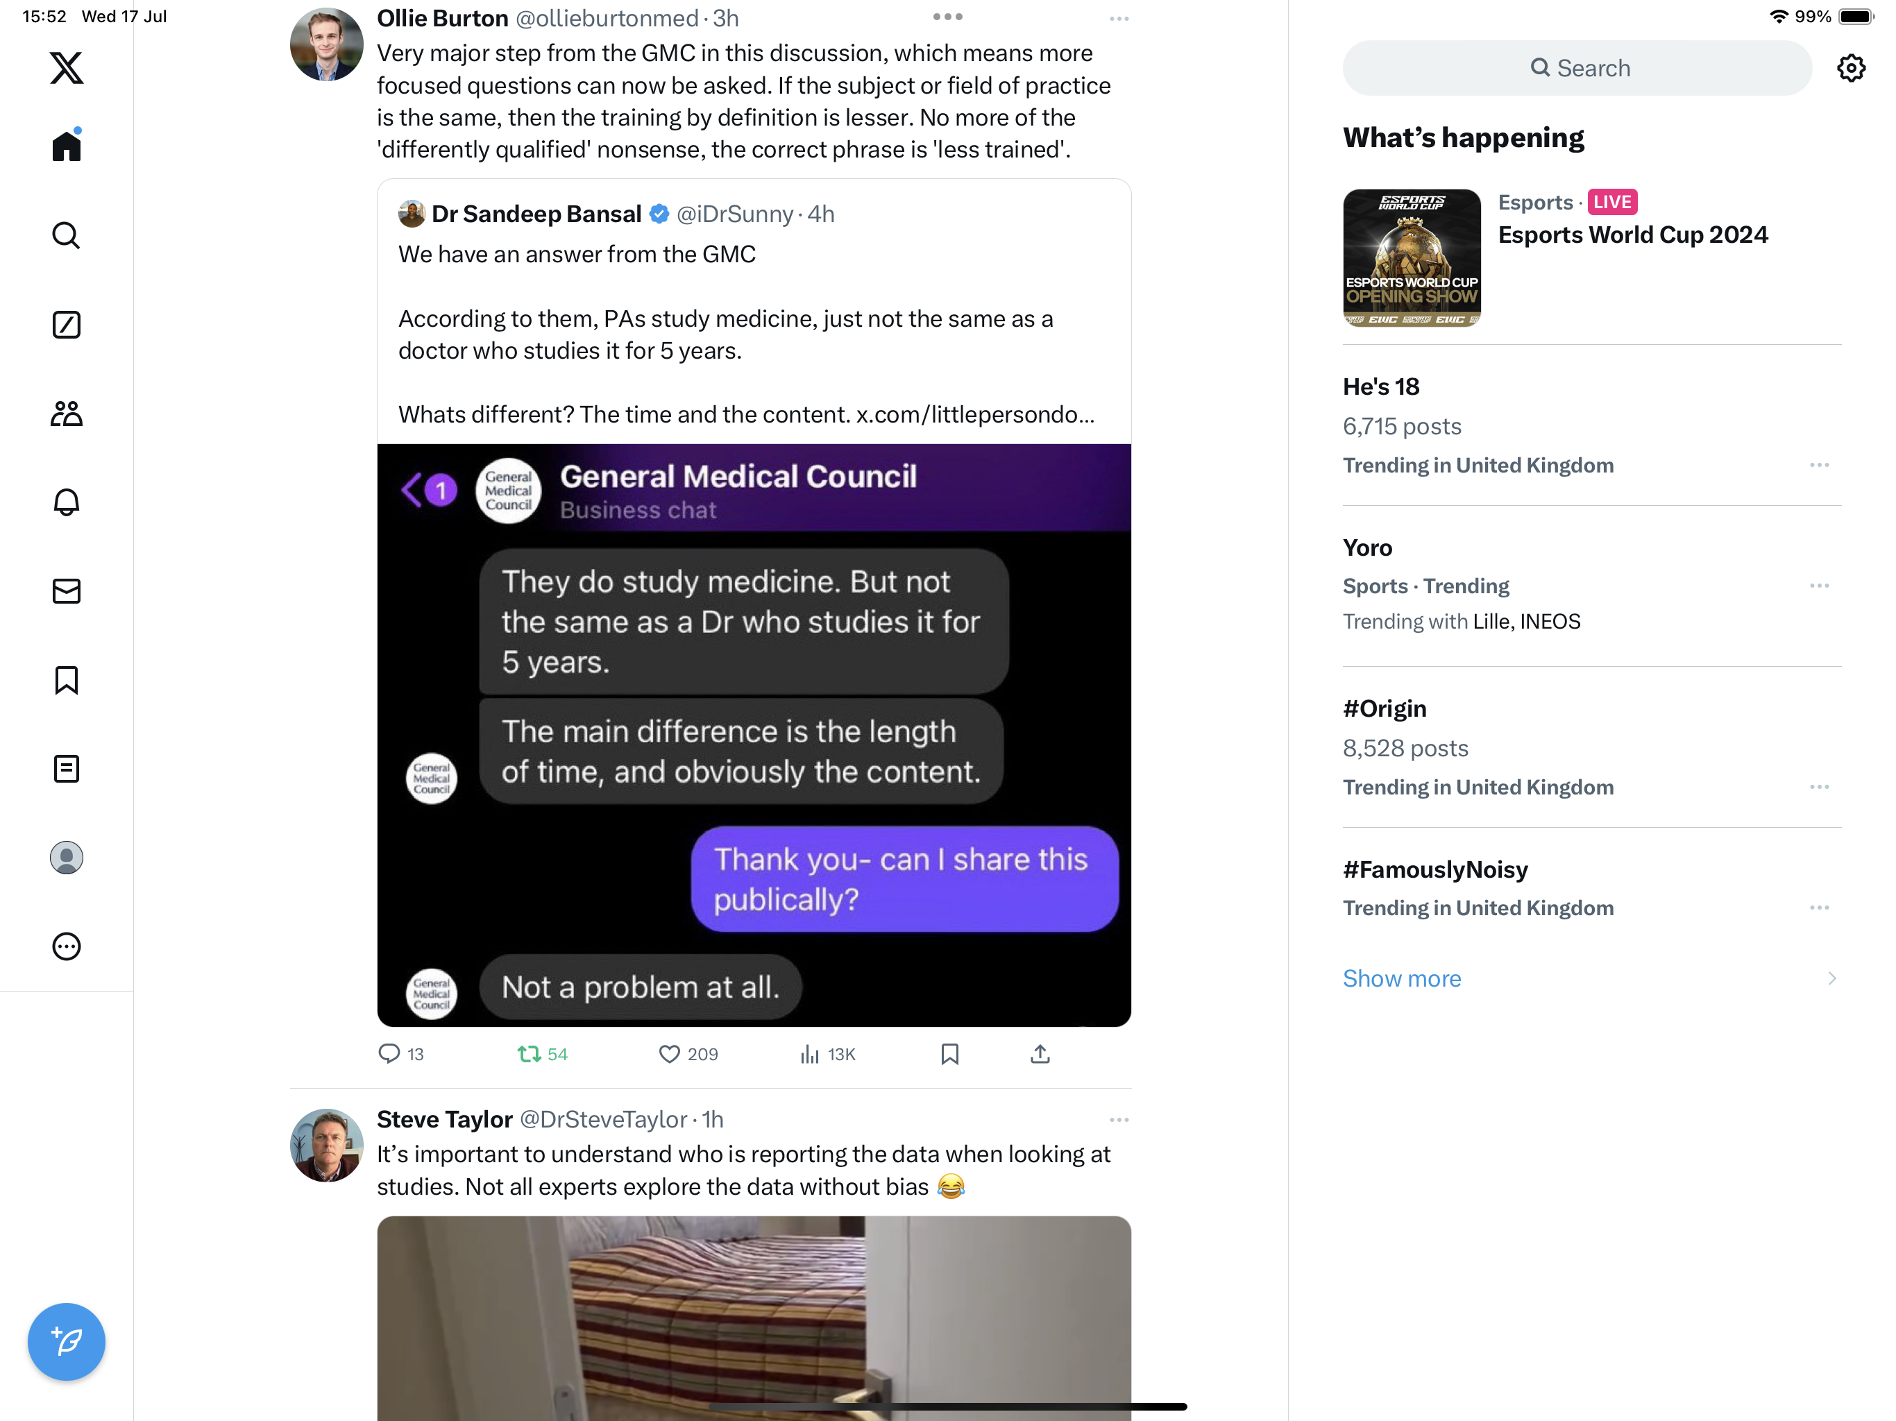The width and height of the screenshot is (1896, 1421).
Task: Open Lists icon in sidebar
Action: click(66, 769)
